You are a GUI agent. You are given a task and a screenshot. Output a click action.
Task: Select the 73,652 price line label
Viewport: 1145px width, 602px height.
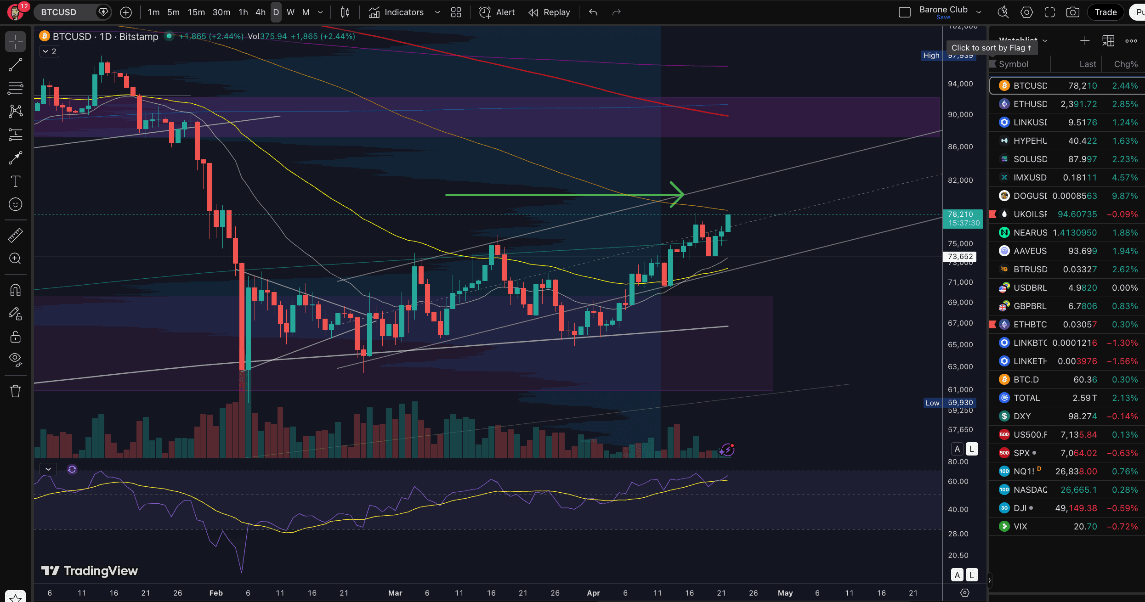click(960, 257)
